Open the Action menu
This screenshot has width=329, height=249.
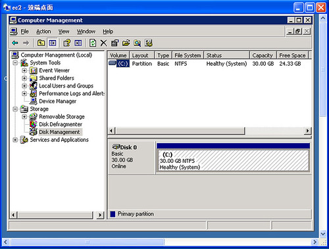click(x=43, y=32)
